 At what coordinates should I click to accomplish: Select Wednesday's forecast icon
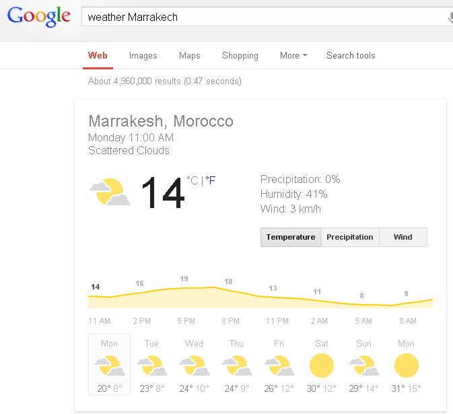click(x=195, y=366)
